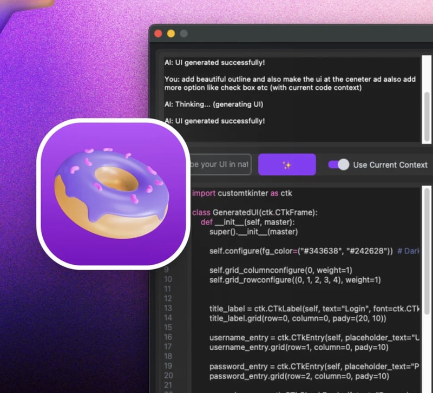Click the 'Describe your UI' input field
This screenshot has height=393, width=433.
click(219, 165)
